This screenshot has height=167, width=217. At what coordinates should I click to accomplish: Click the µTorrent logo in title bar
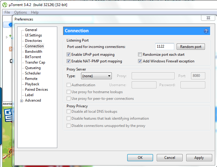click(x=5, y=5)
